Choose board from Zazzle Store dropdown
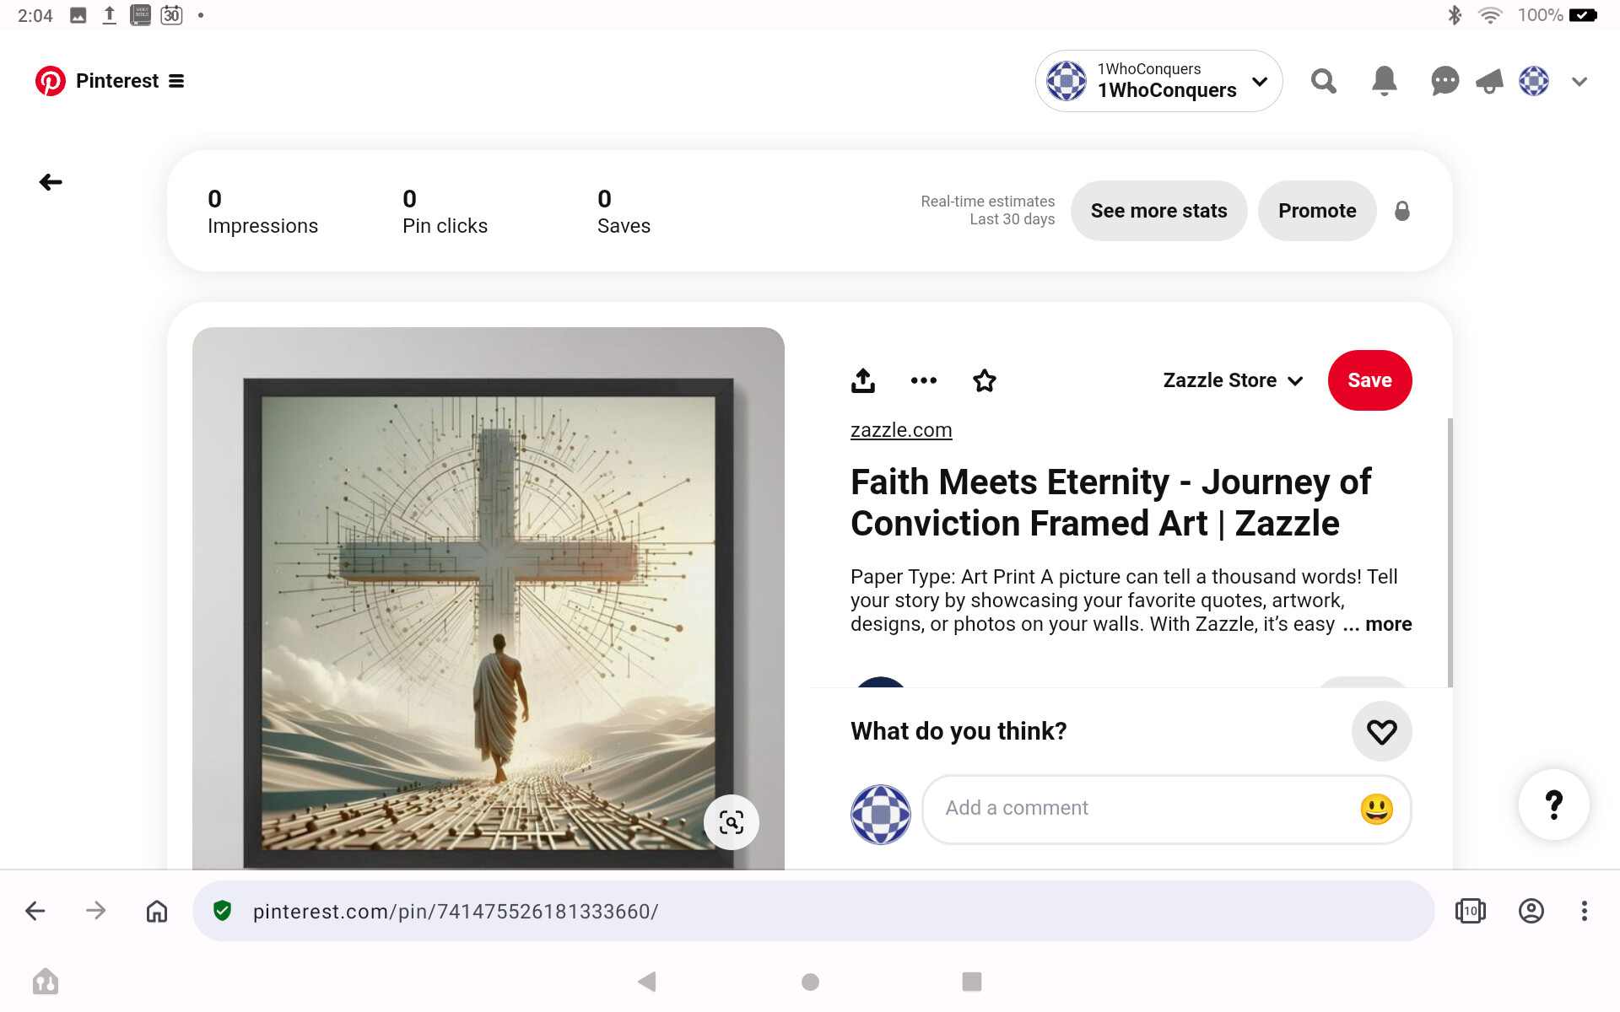The image size is (1620, 1012). [x=1233, y=380]
